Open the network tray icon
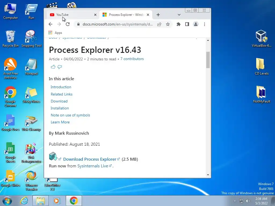Viewport: 275px width, 206px height. [241, 201]
